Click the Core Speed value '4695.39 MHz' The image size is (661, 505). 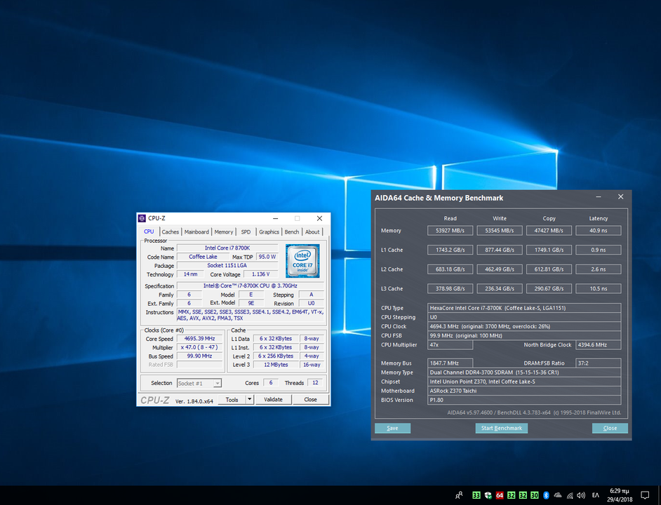pyautogui.click(x=199, y=339)
